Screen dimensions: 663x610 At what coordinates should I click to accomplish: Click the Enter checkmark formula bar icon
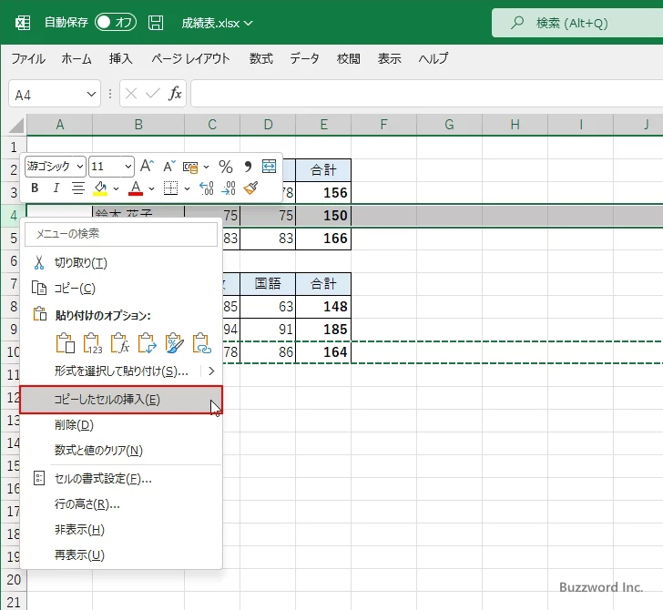click(153, 94)
